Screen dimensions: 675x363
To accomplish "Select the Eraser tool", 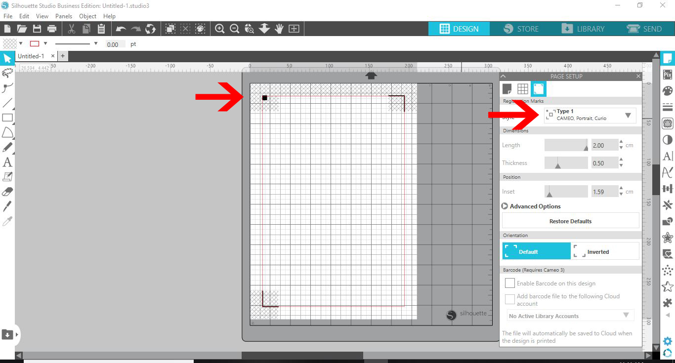I will pos(7,191).
